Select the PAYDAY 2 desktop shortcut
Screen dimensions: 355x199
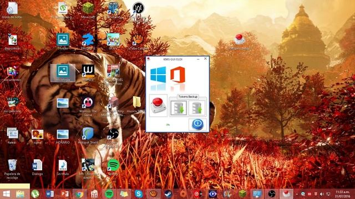pyautogui.click(x=88, y=42)
